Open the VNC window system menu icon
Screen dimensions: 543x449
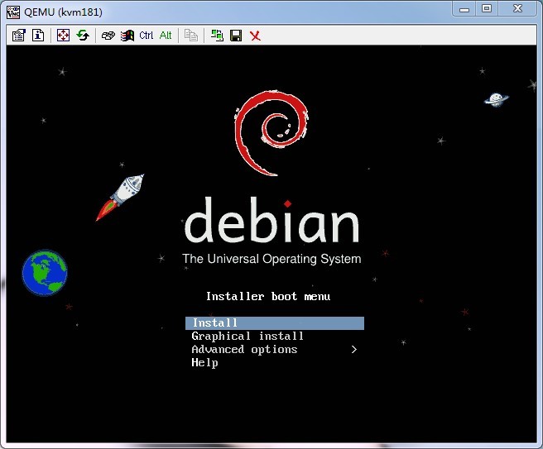pyautogui.click(x=13, y=11)
